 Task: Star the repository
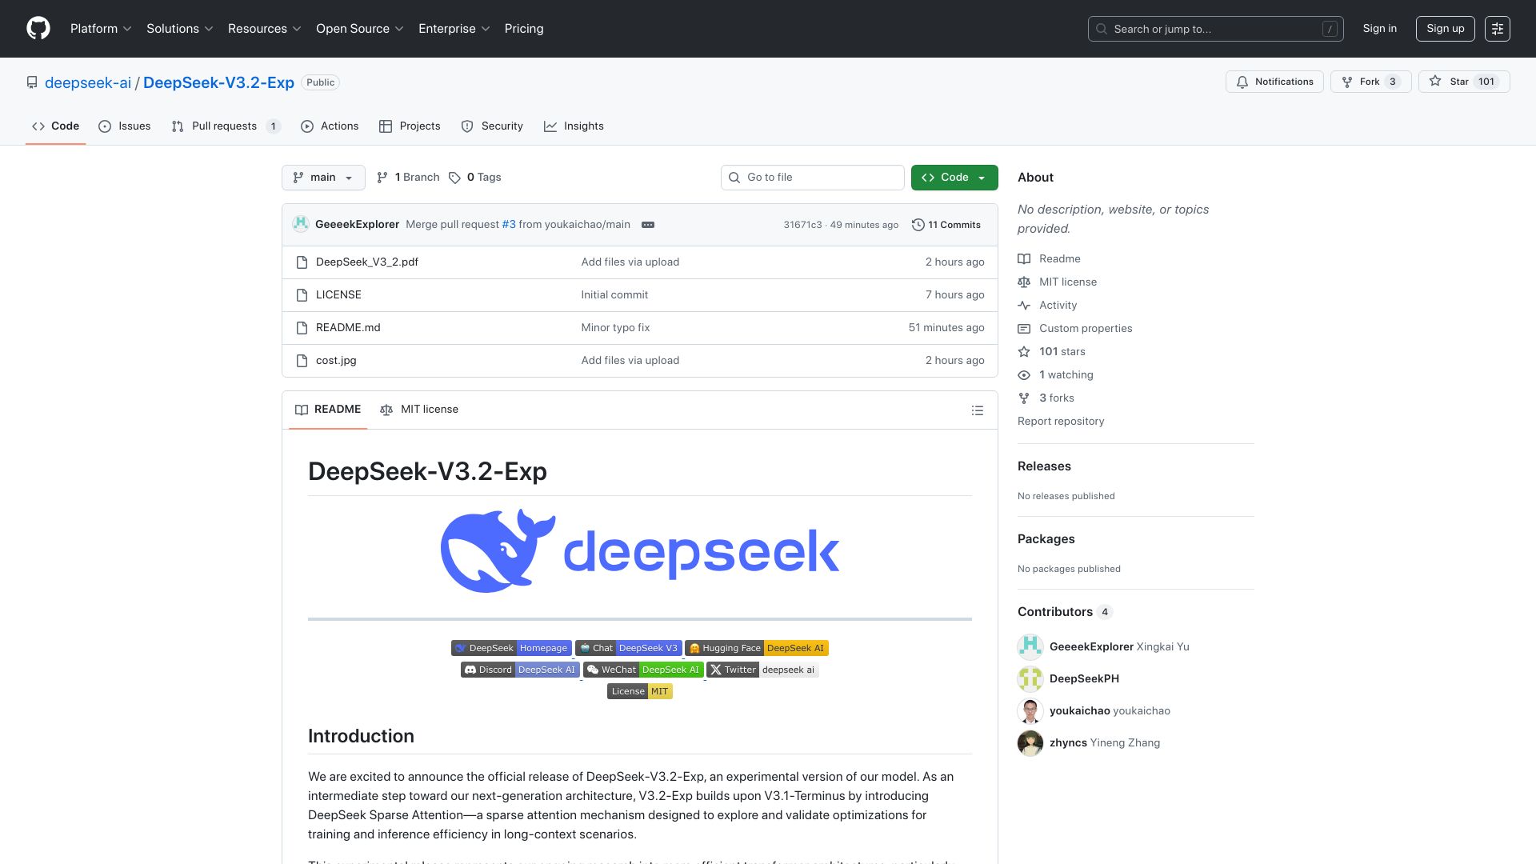[x=1464, y=82]
